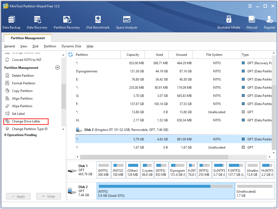Screen dimensions: 278x209
Task: Start Disk Benchmark tool
Action: pyautogui.click(x=98, y=22)
